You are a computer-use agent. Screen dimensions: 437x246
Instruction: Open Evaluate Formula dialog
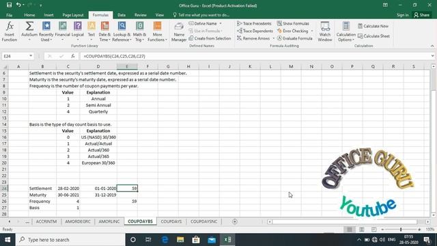[x=295, y=38]
